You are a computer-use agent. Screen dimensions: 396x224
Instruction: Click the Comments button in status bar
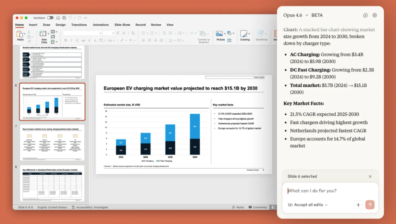(258, 207)
